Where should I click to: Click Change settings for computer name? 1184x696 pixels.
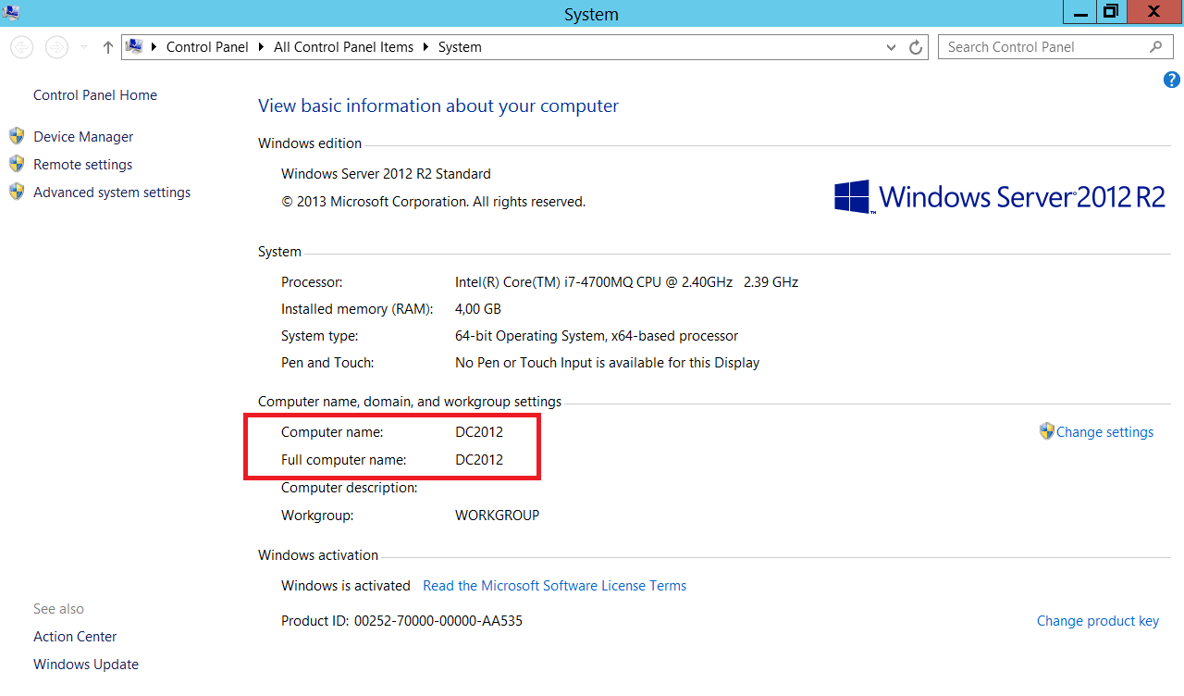1104,432
